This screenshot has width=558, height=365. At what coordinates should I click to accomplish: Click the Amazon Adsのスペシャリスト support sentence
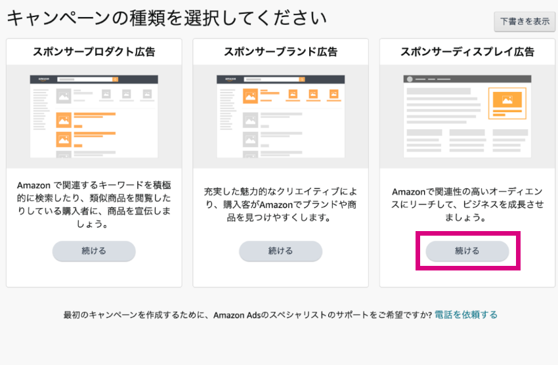coord(247,315)
